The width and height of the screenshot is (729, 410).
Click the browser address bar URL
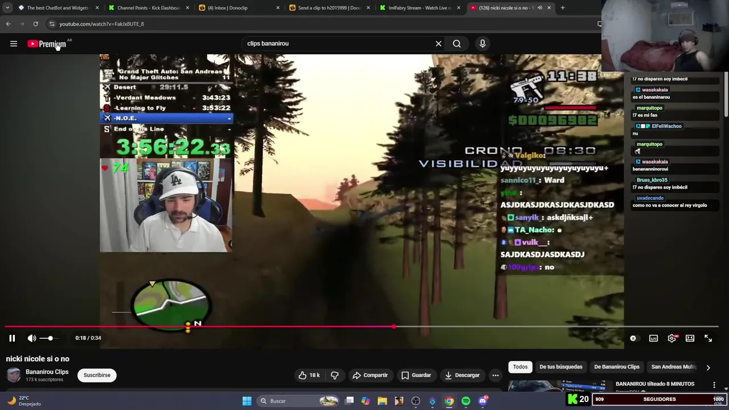[101, 24]
